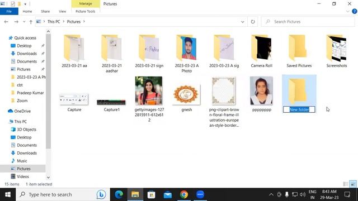
Task: Select the png-clipart floral frame image
Action: [224, 90]
